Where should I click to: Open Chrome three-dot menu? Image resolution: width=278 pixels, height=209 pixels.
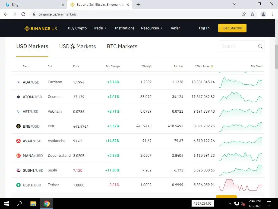tap(272, 14)
